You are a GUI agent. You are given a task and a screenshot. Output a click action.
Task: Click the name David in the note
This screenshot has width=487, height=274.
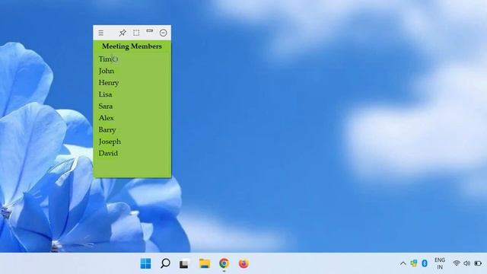pyautogui.click(x=108, y=153)
